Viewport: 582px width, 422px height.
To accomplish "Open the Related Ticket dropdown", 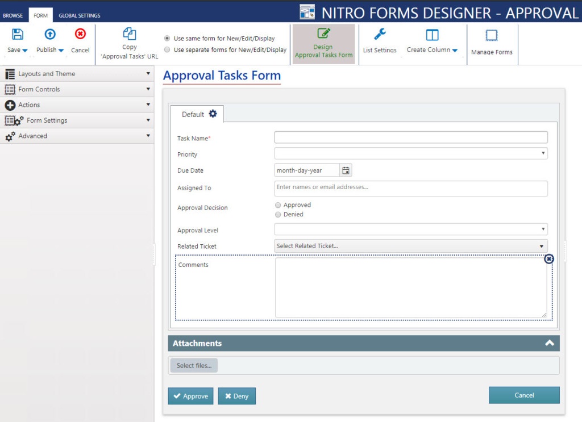I will point(542,246).
